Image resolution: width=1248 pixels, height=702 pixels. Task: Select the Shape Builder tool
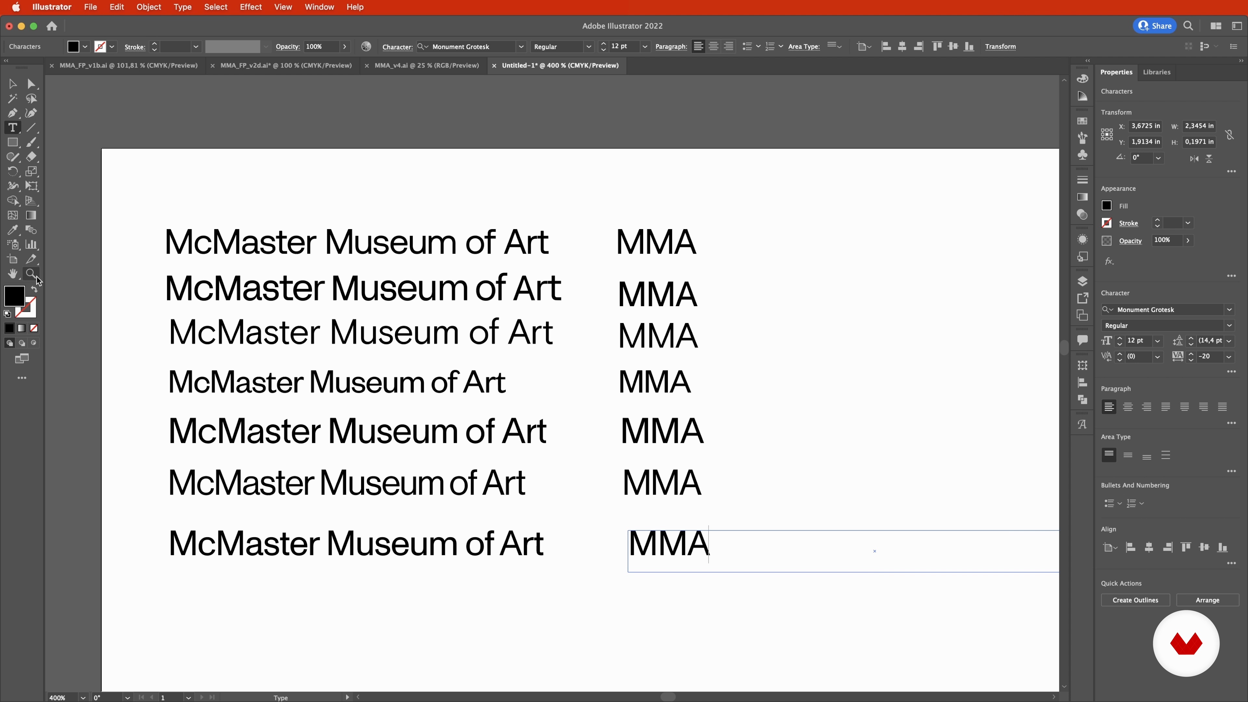(x=13, y=201)
